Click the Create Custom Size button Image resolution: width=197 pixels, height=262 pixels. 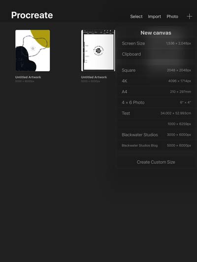tap(156, 162)
